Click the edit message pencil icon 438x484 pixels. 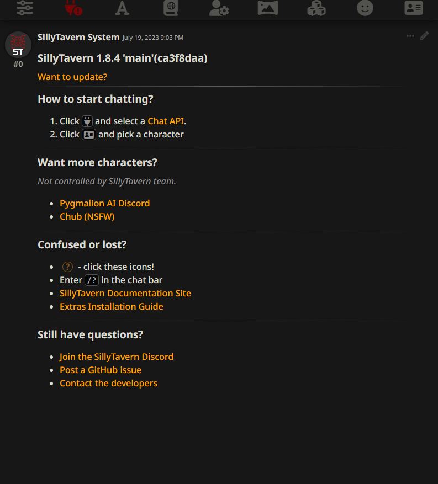coord(424,36)
